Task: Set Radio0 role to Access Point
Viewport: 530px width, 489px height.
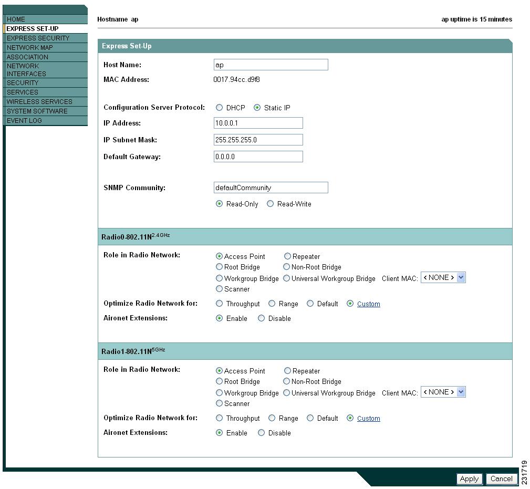Action: (x=220, y=256)
